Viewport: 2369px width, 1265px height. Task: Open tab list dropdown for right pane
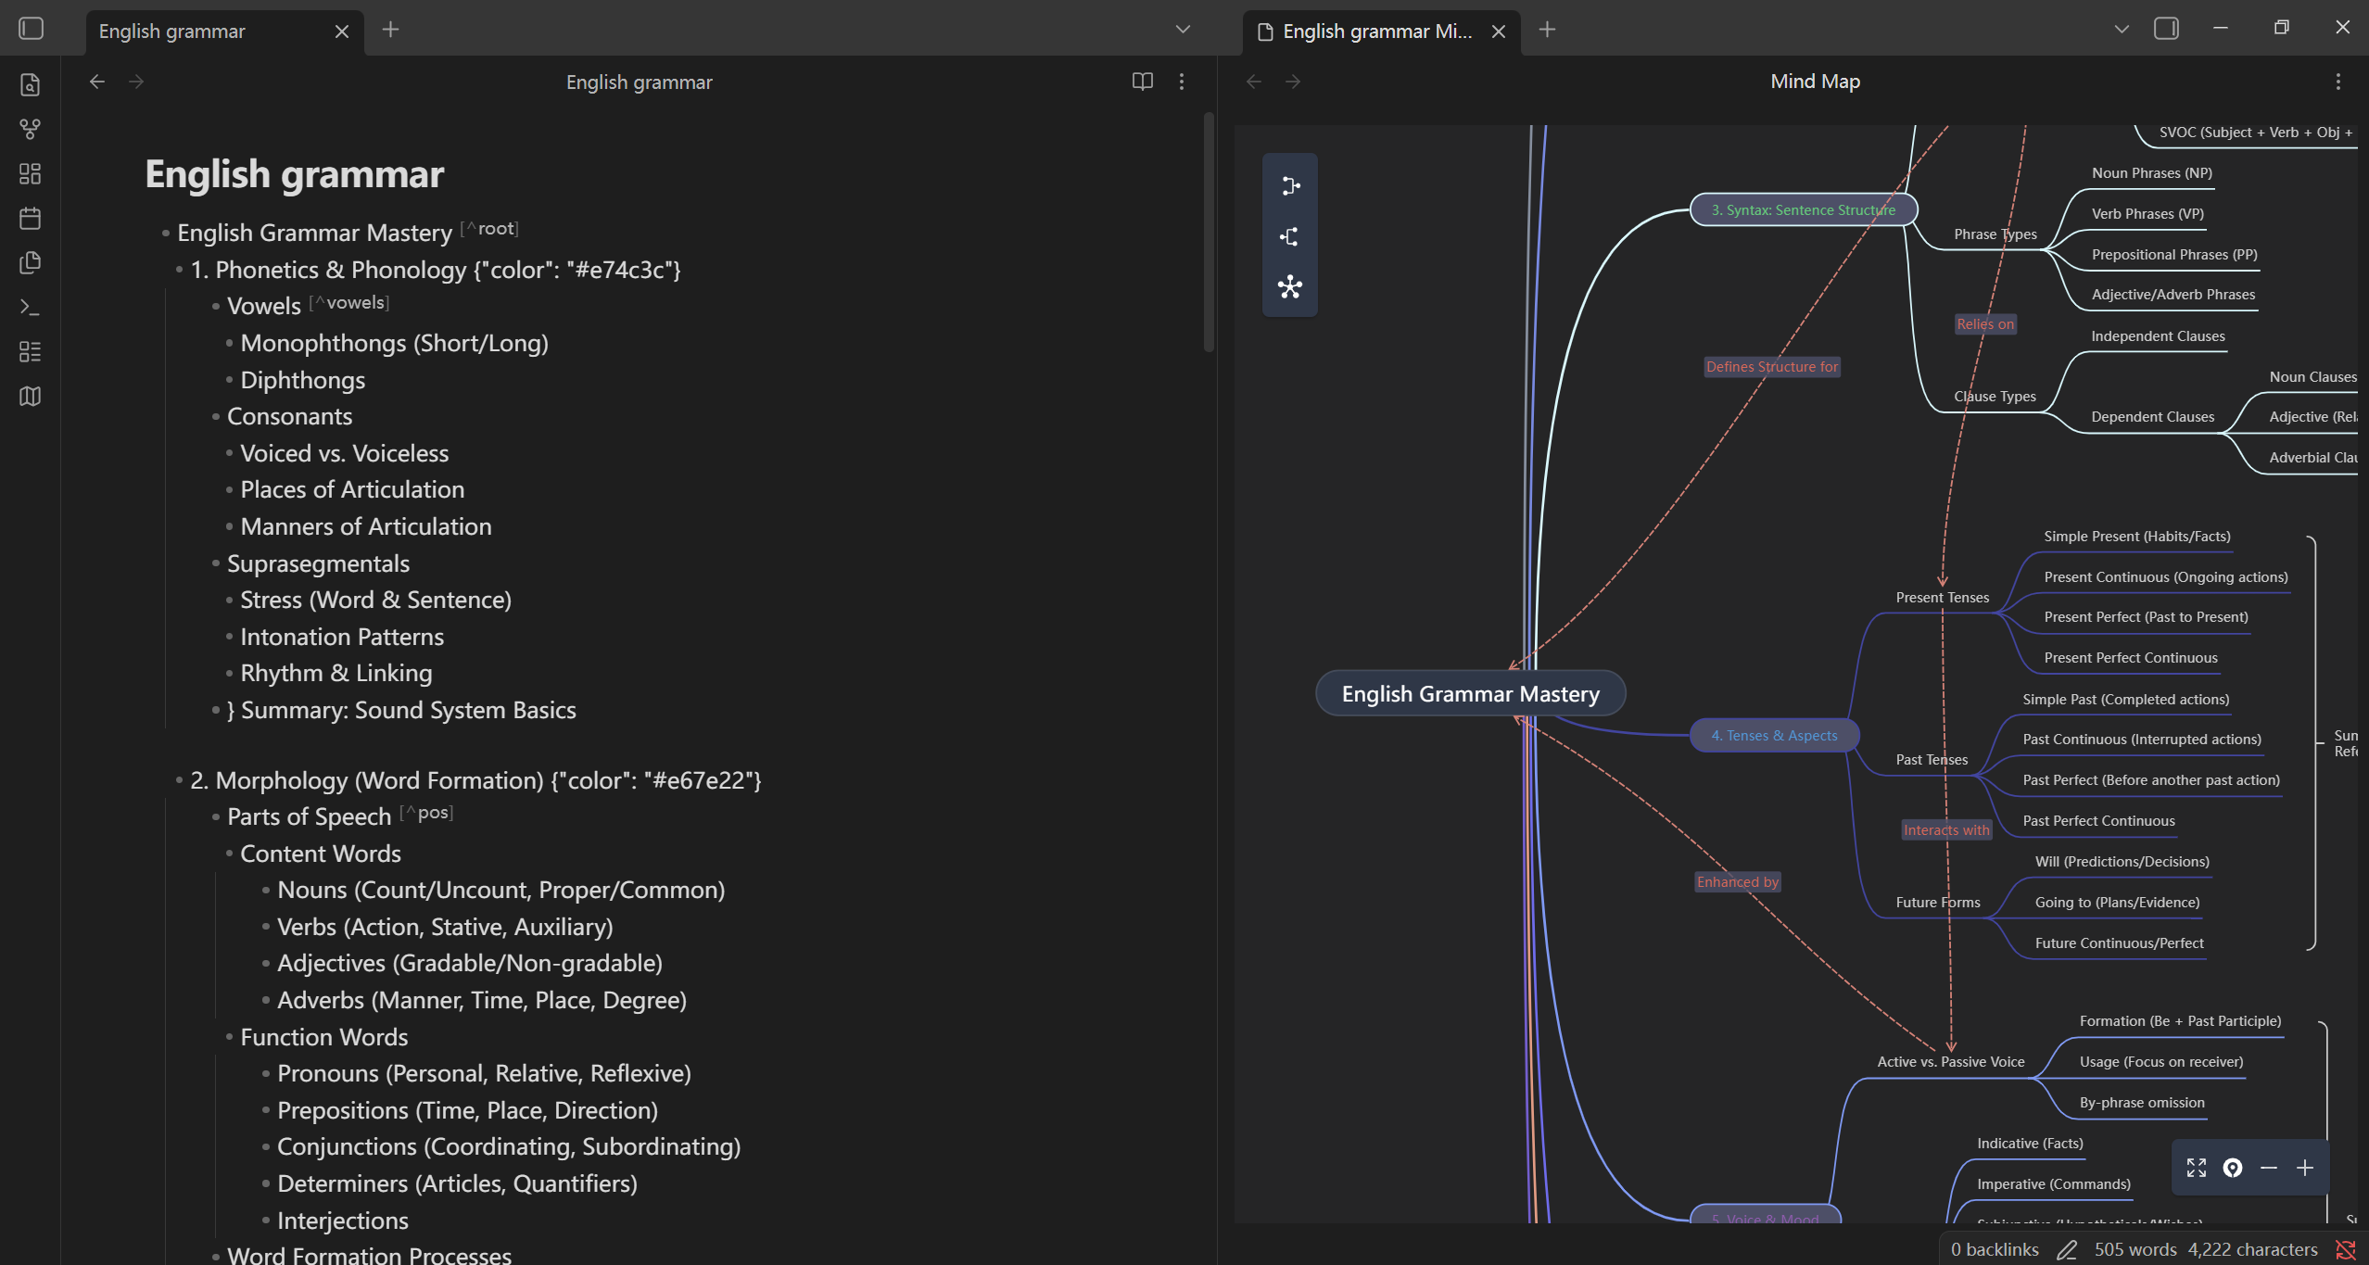tap(2121, 30)
